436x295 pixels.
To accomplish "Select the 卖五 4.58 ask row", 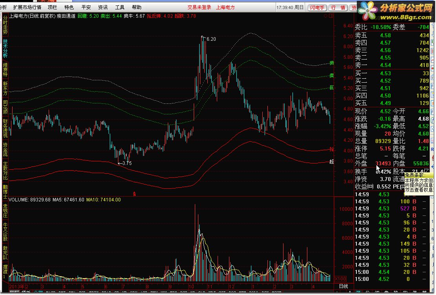I will (392, 36).
